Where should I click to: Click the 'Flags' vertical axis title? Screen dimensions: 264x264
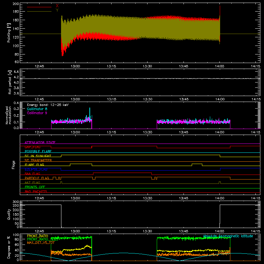click(x=13, y=165)
